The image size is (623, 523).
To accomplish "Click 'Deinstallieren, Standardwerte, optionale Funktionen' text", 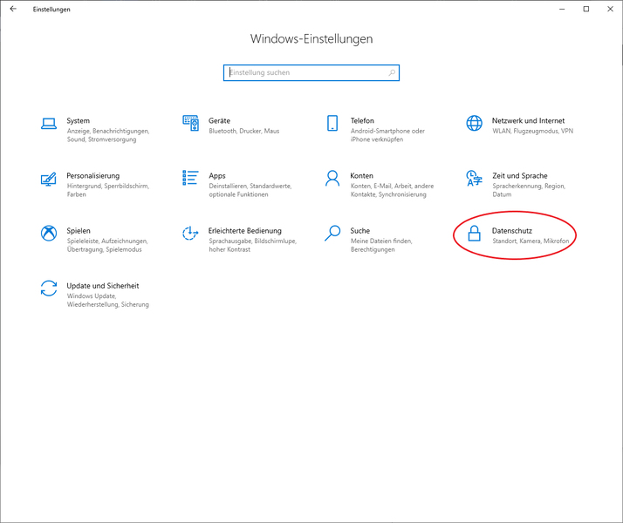I will [x=250, y=190].
